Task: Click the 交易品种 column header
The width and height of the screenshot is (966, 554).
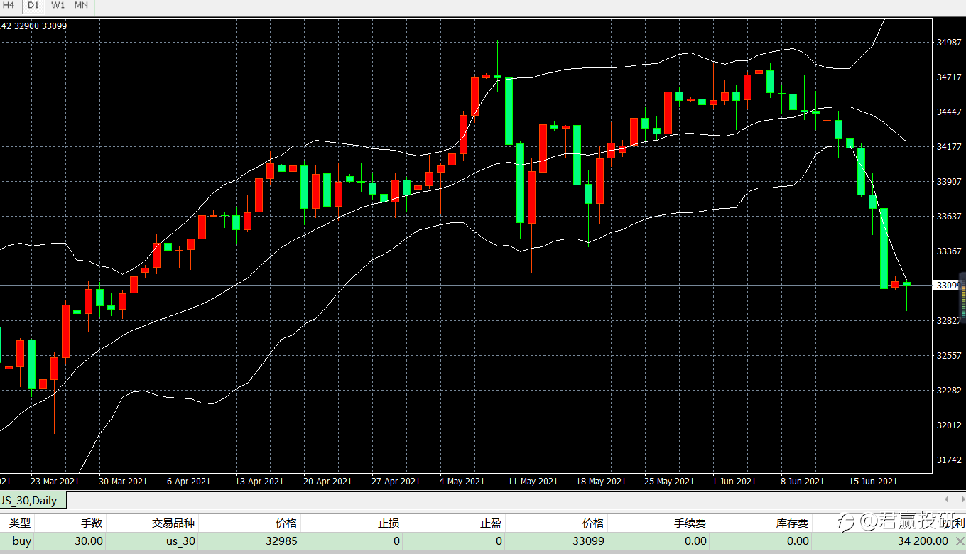Action: point(173,523)
